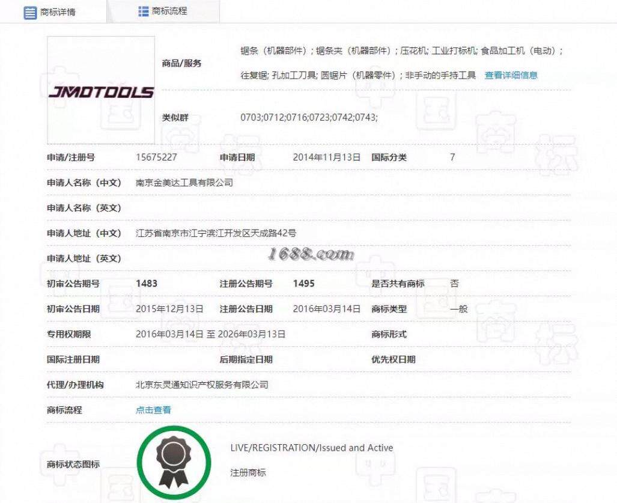
Task: Click the 国际分类 label
Action: click(389, 157)
